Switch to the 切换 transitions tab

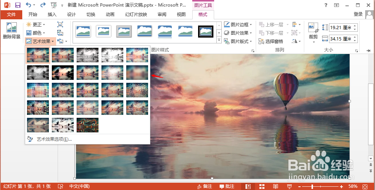90,15
